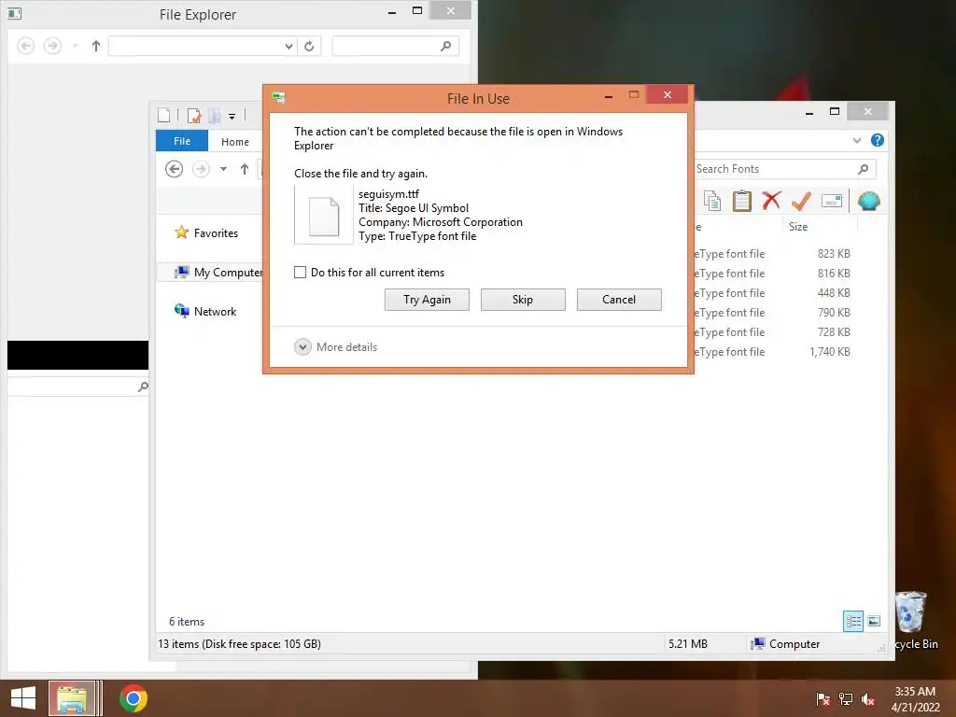Select Network in navigation pane
Viewport: 956px width, 717px height.
pos(205,311)
